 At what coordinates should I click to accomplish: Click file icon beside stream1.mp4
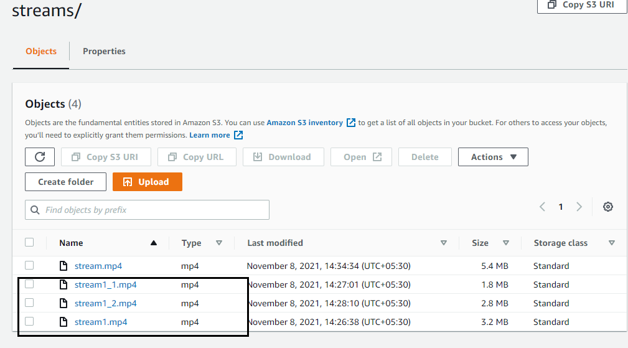(x=63, y=322)
